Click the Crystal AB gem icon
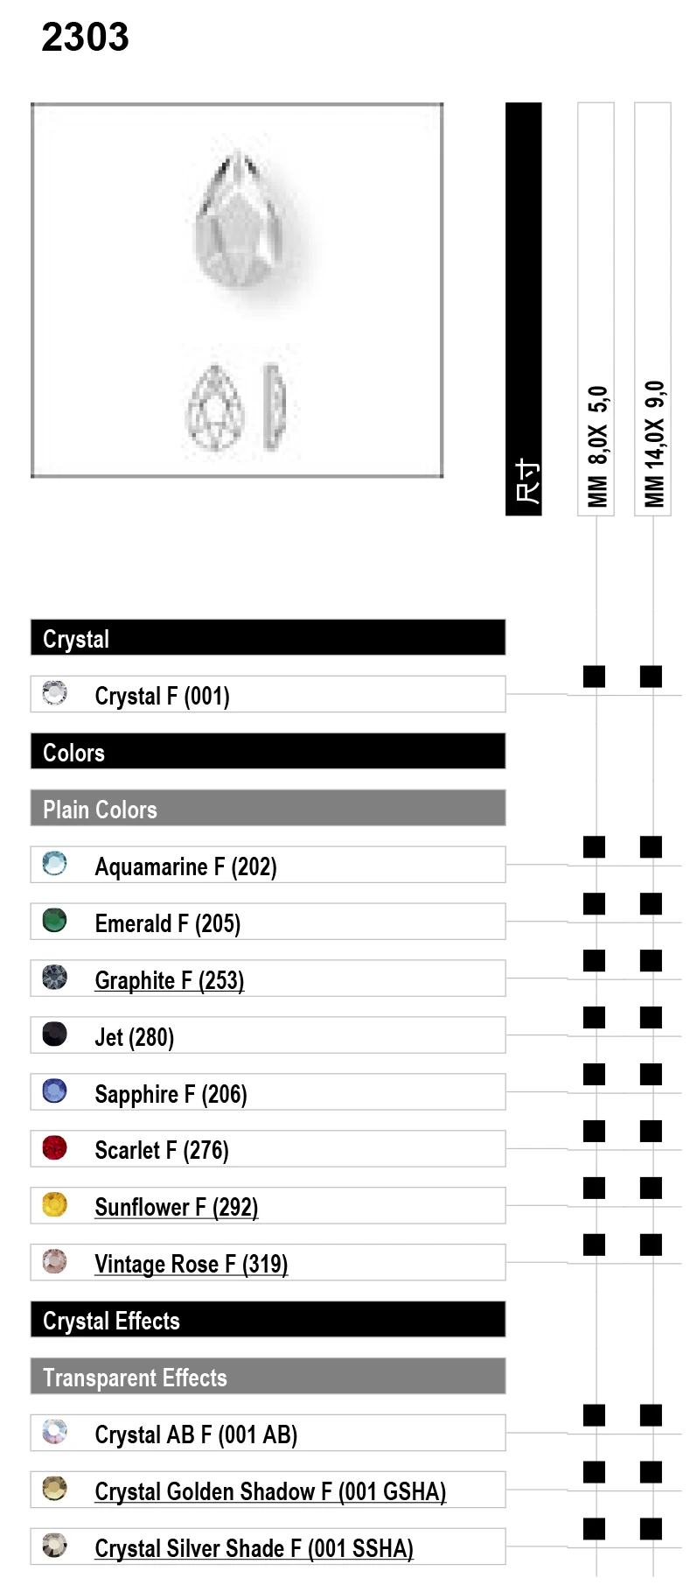The height and width of the screenshot is (1585, 690). pyautogui.click(x=54, y=1432)
